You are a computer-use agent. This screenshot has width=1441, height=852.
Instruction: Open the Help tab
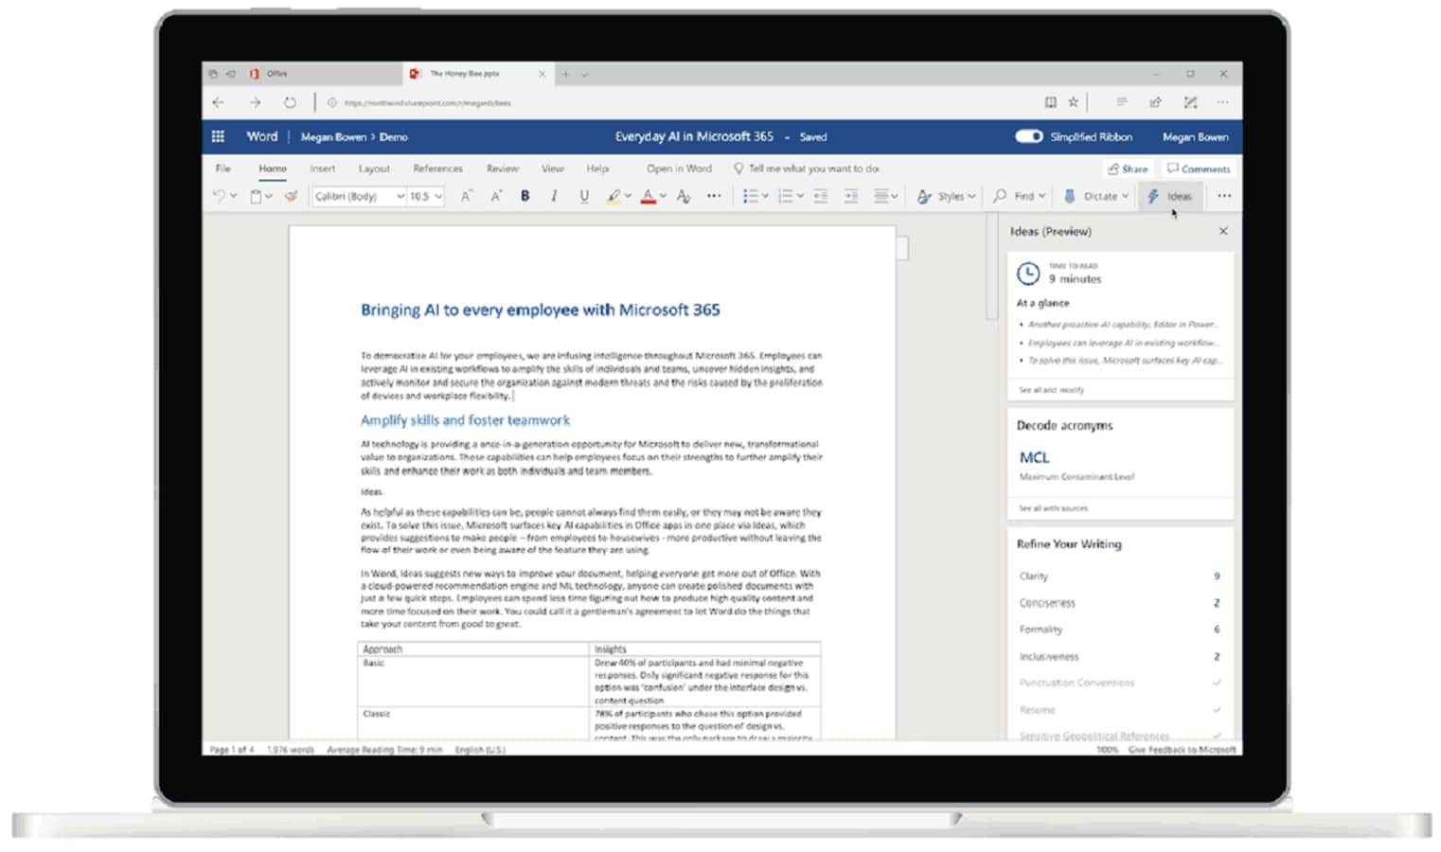click(x=597, y=169)
